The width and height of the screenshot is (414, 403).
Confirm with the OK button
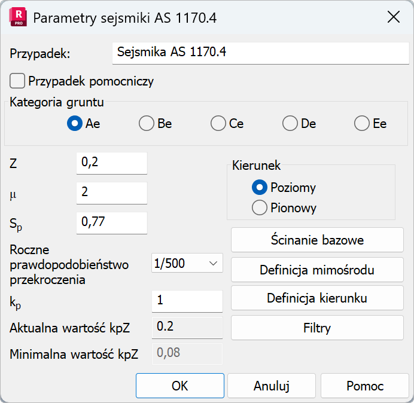tap(179, 386)
